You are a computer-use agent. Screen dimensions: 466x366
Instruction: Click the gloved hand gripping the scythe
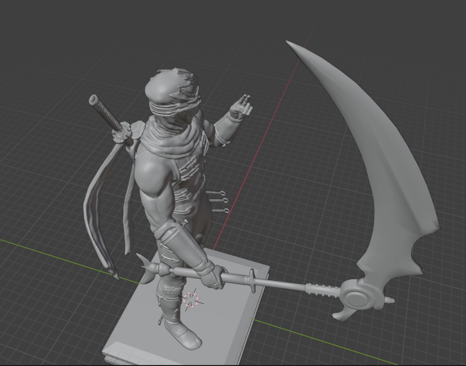[213, 275]
